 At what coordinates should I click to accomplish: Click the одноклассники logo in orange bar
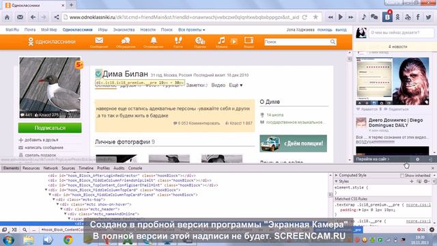click(52, 42)
